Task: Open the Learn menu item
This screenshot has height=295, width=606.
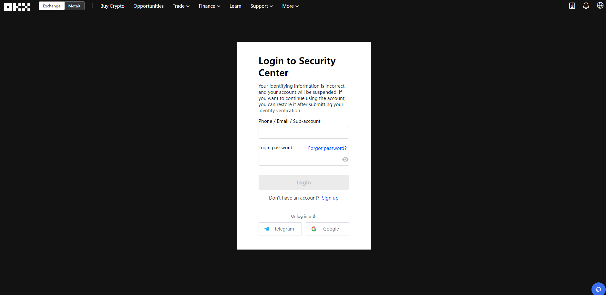Action: tap(235, 6)
